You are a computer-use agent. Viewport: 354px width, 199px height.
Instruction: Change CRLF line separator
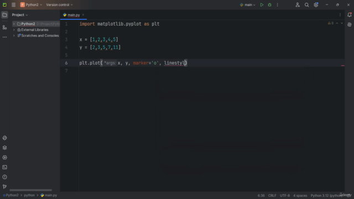(272, 195)
